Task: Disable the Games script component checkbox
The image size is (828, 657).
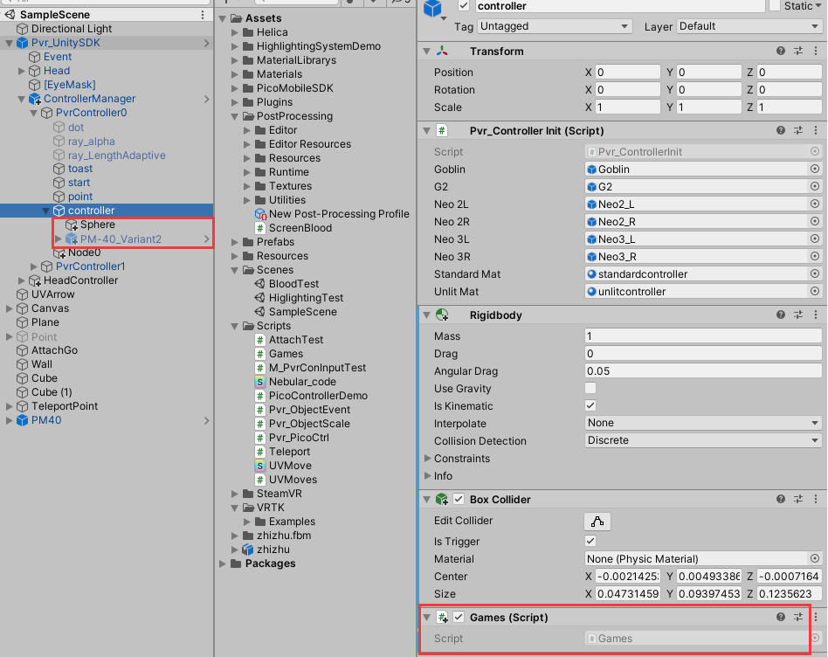Action: [459, 617]
